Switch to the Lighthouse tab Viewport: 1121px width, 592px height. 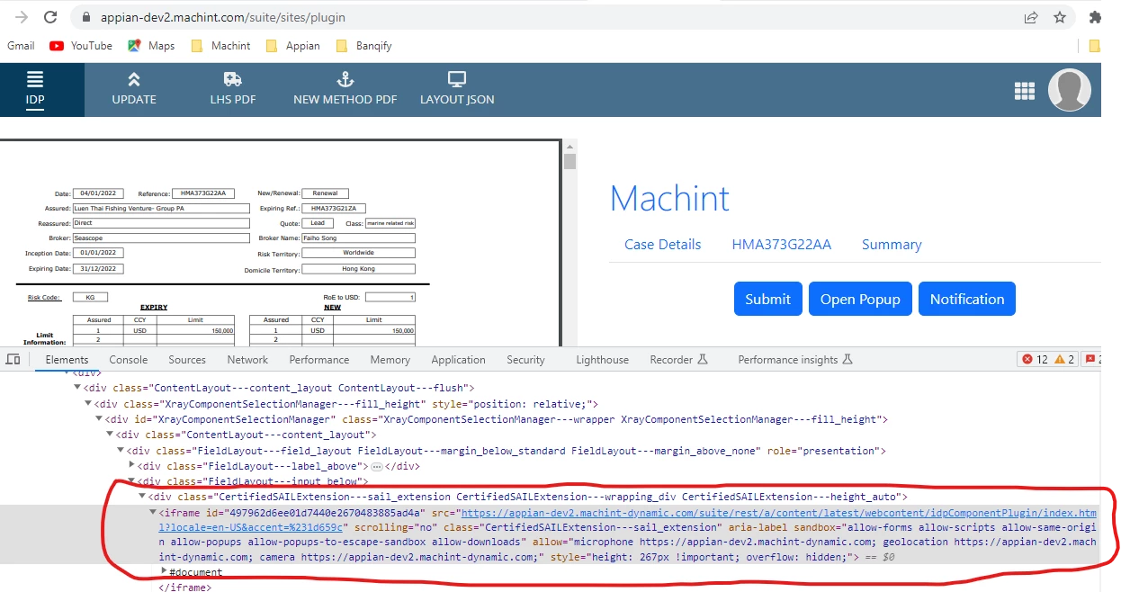(x=602, y=360)
